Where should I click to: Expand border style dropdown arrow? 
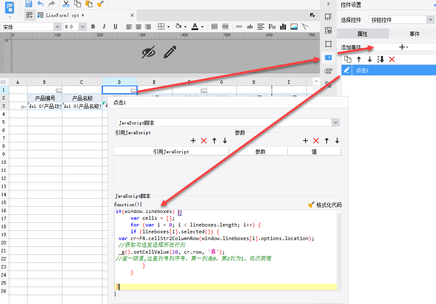click(x=168, y=27)
